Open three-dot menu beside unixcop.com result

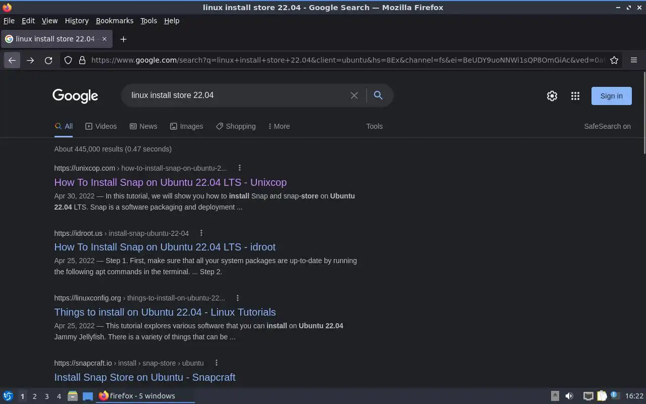(x=240, y=168)
